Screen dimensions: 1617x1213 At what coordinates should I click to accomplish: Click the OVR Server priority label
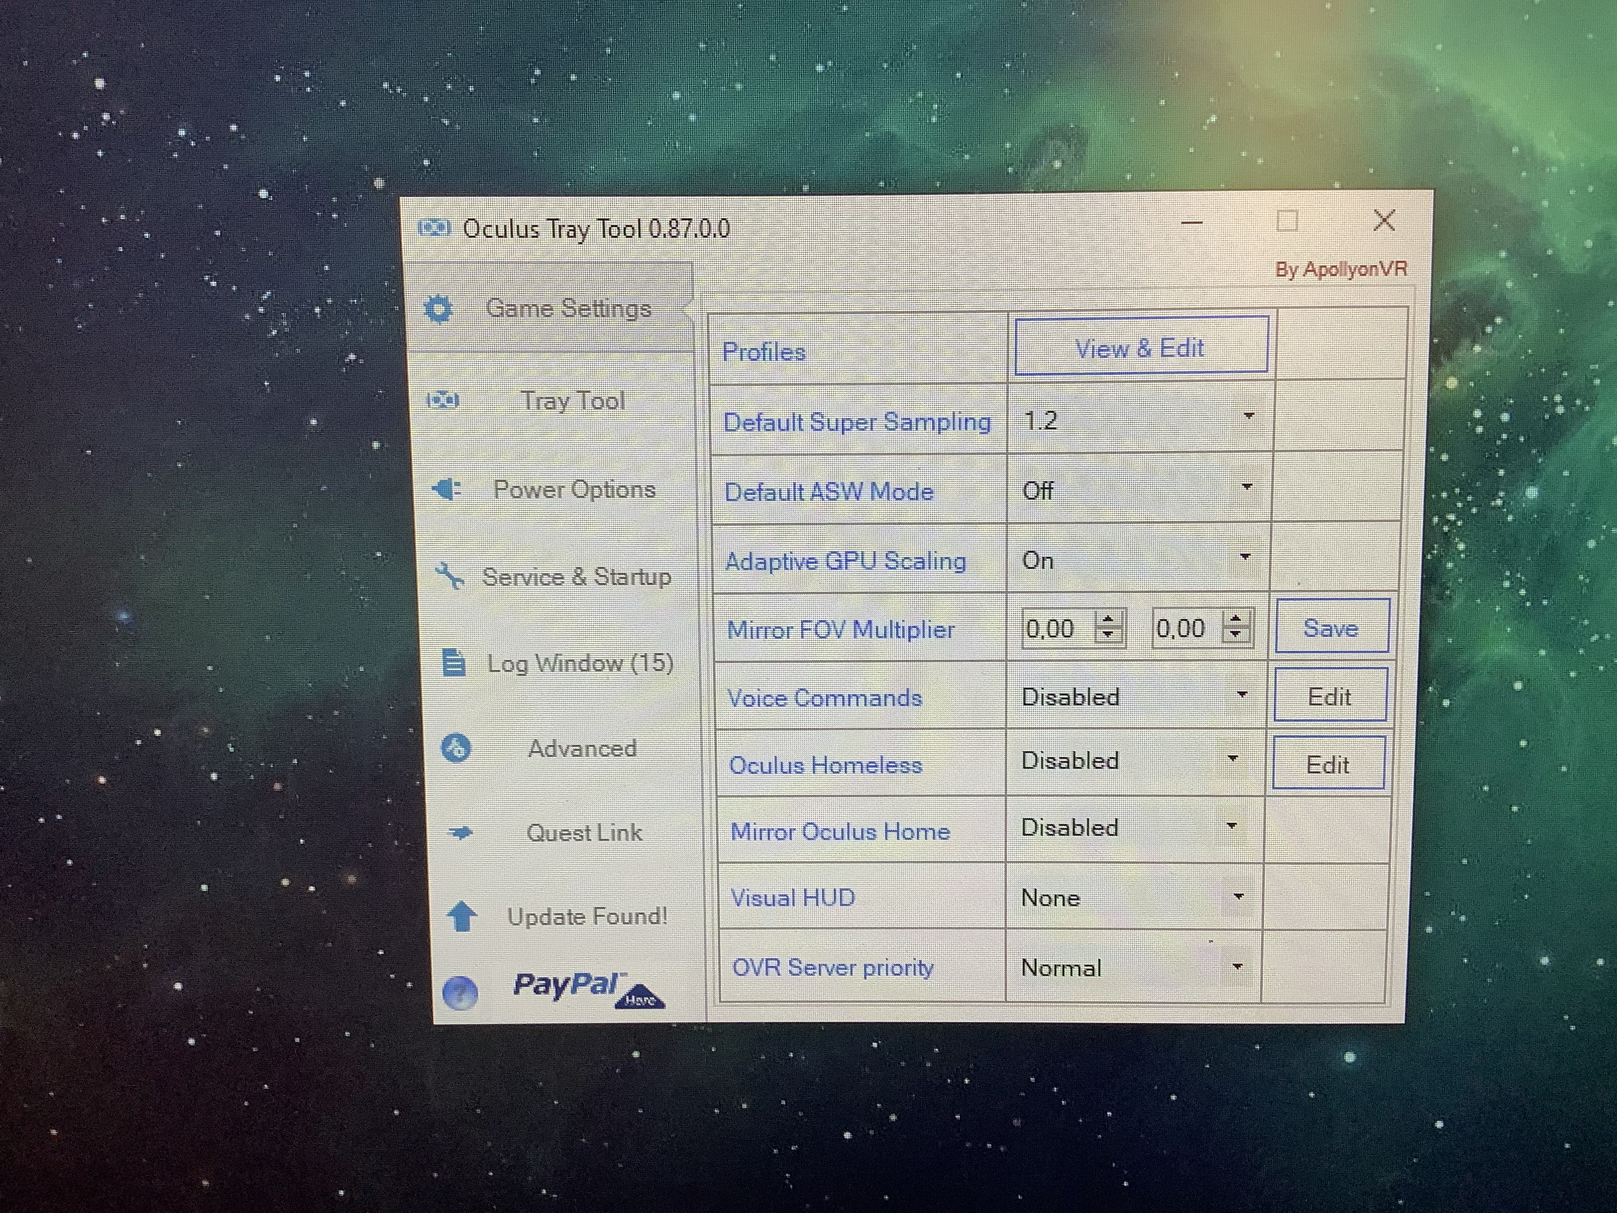[x=833, y=968]
